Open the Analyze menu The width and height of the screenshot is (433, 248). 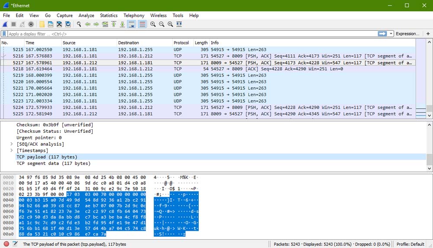[x=86, y=15]
